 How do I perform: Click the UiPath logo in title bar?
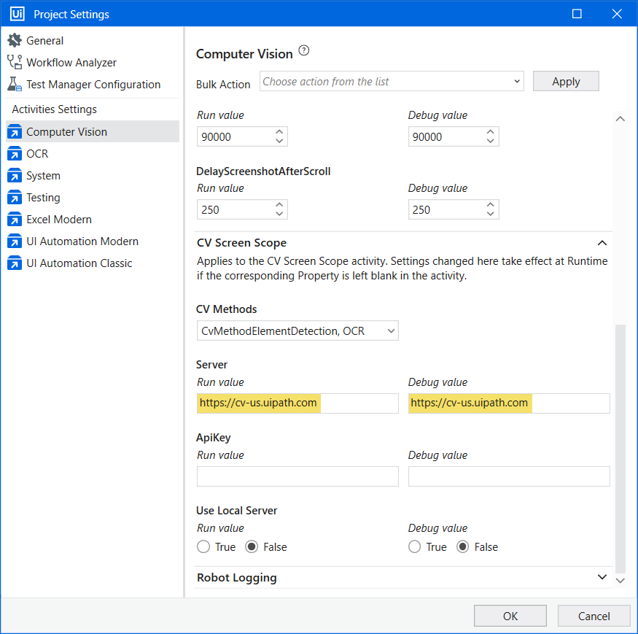click(17, 13)
